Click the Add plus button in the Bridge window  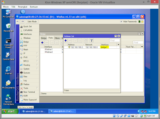pyautogui.click(x=42, y=42)
